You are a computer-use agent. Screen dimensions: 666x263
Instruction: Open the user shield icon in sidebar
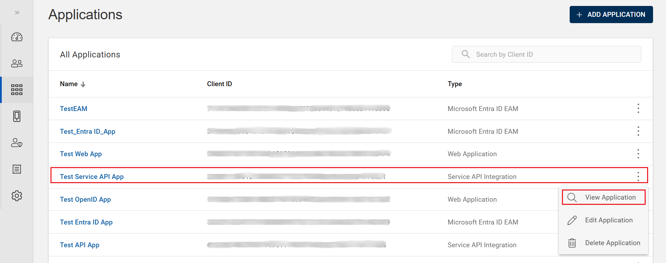(17, 143)
